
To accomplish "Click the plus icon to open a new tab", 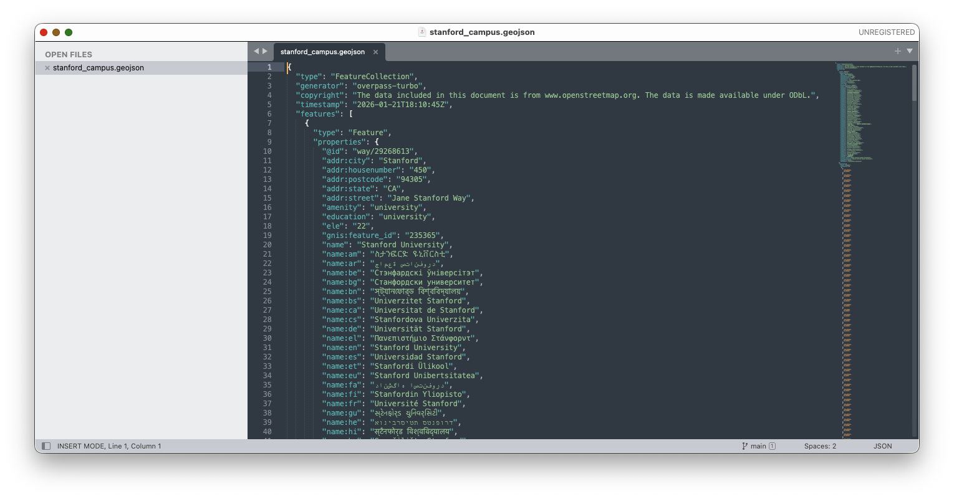I will [897, 51].
